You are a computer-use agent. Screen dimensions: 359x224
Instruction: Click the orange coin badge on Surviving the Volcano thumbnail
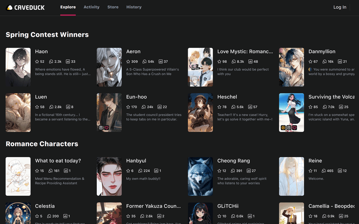(x=283, y=128)
